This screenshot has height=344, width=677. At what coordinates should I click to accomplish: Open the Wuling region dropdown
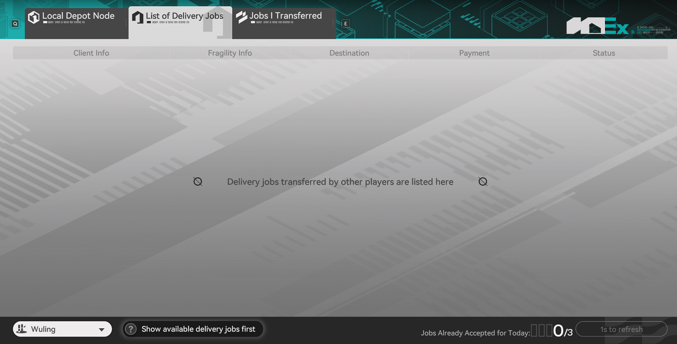(63, 329)
